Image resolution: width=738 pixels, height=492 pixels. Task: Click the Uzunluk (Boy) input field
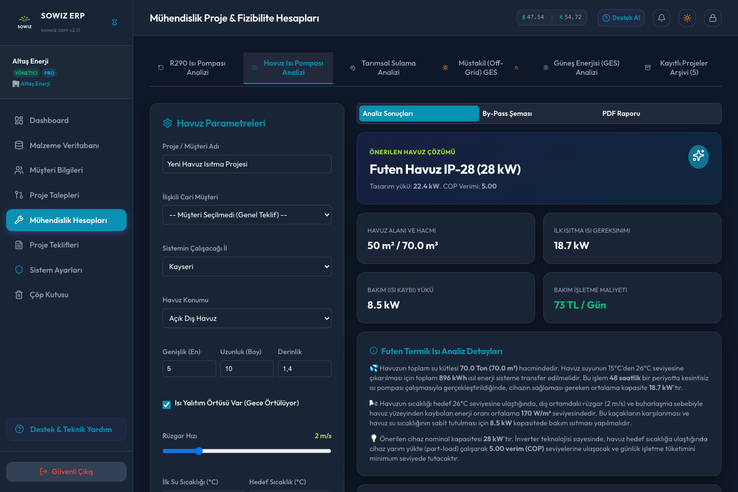click(247, 368)
